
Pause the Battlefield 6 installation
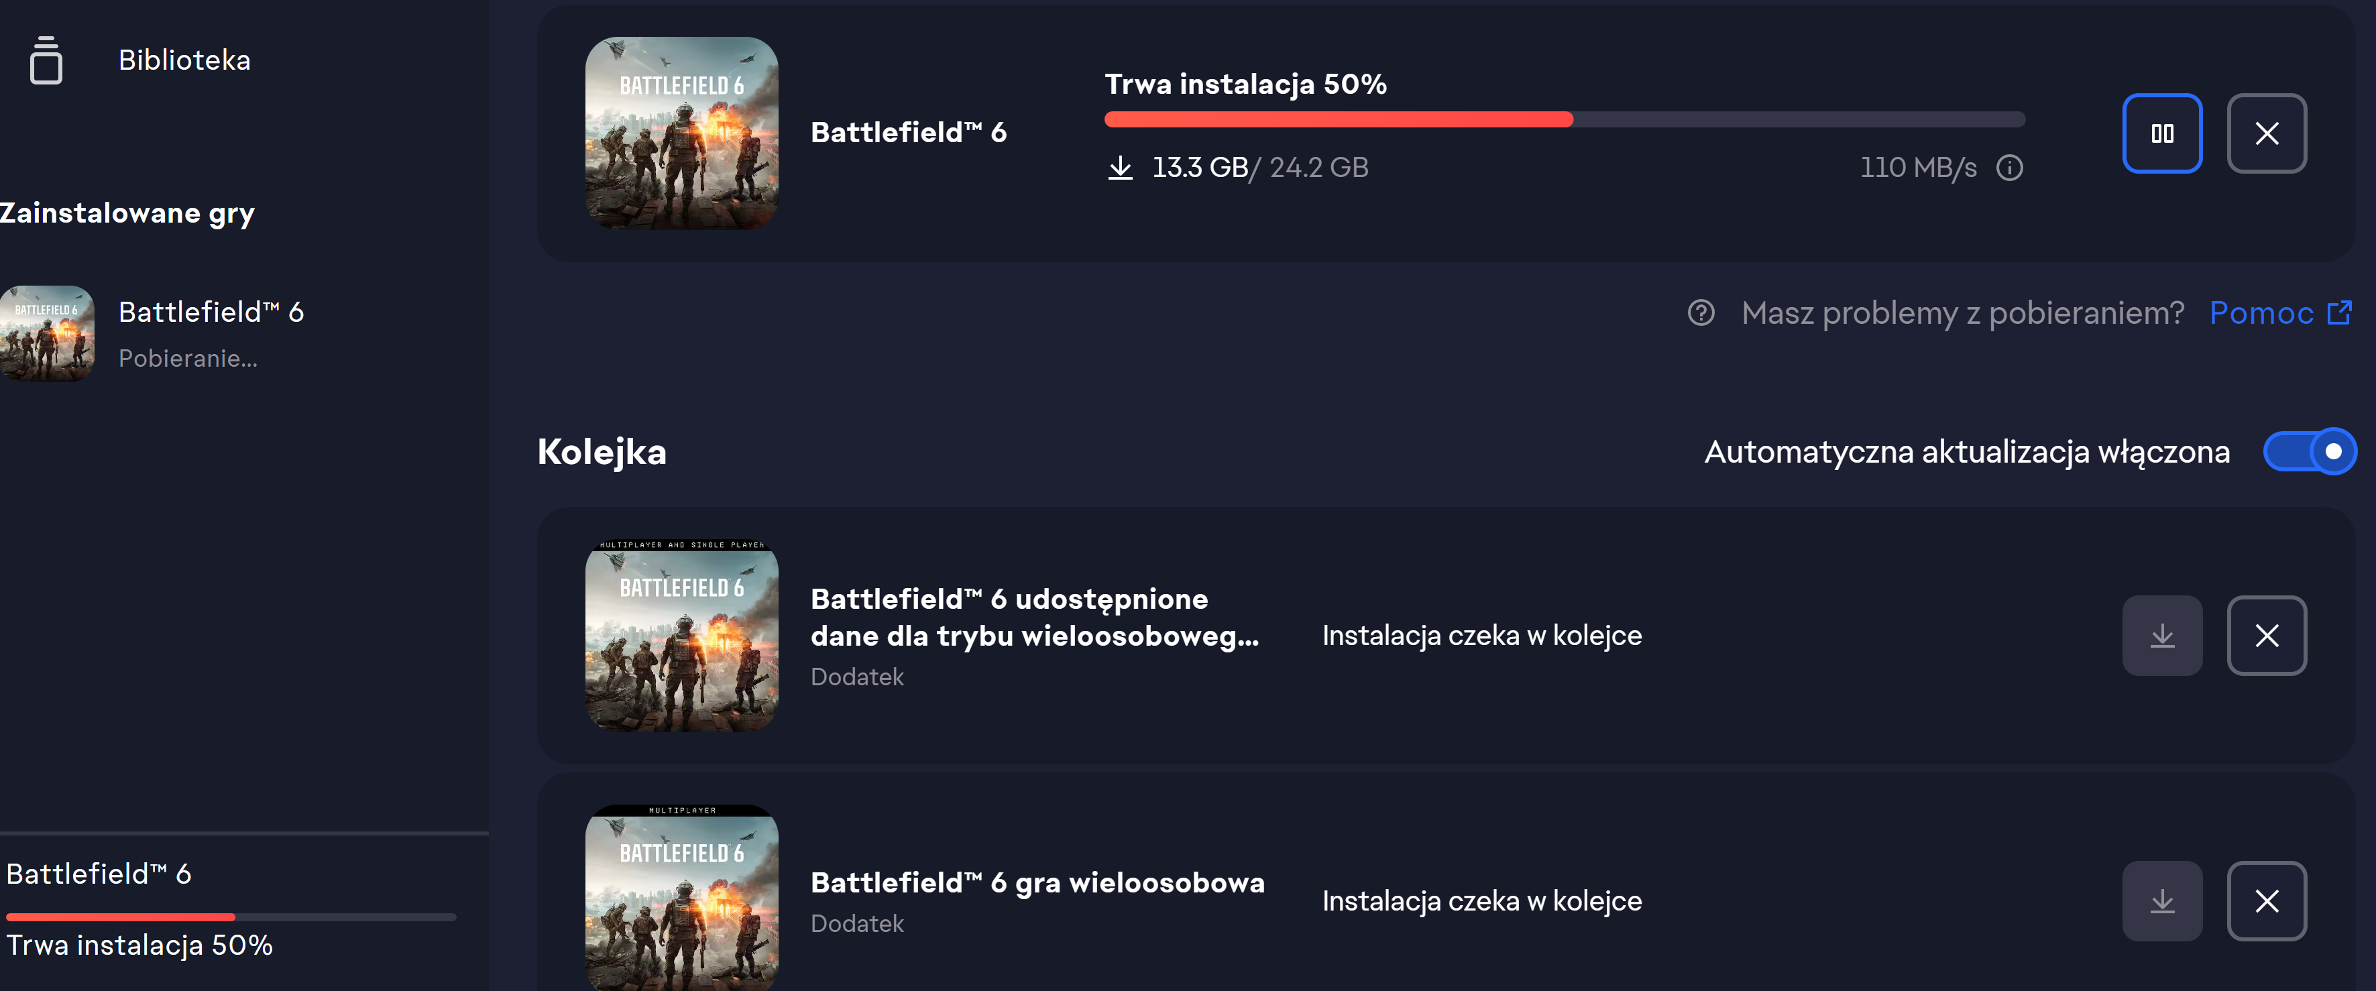coord(2161,133)
